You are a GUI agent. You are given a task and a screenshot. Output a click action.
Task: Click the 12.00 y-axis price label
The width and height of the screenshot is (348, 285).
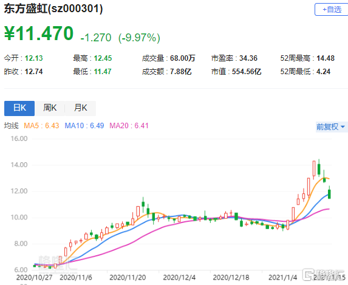click(x=19, y=191)
